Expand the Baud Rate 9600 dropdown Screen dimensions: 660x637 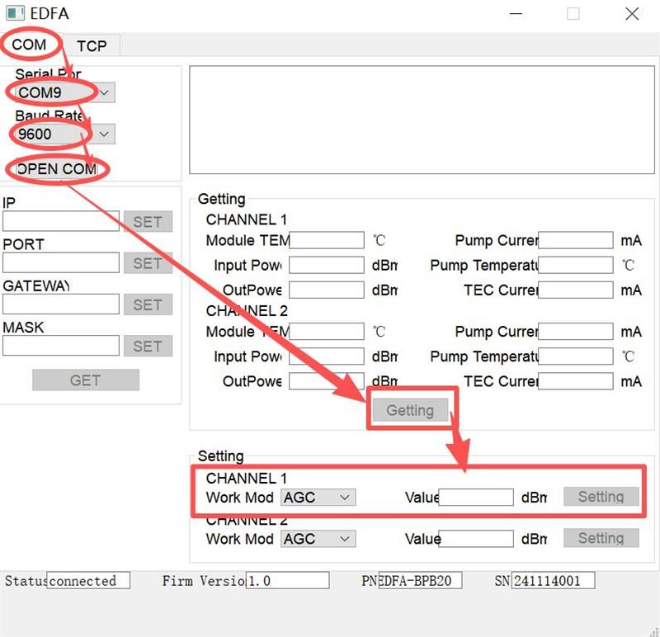coord(104,134)
